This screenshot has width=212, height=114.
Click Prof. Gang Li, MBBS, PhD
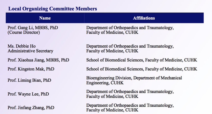(x=33, y=27)
